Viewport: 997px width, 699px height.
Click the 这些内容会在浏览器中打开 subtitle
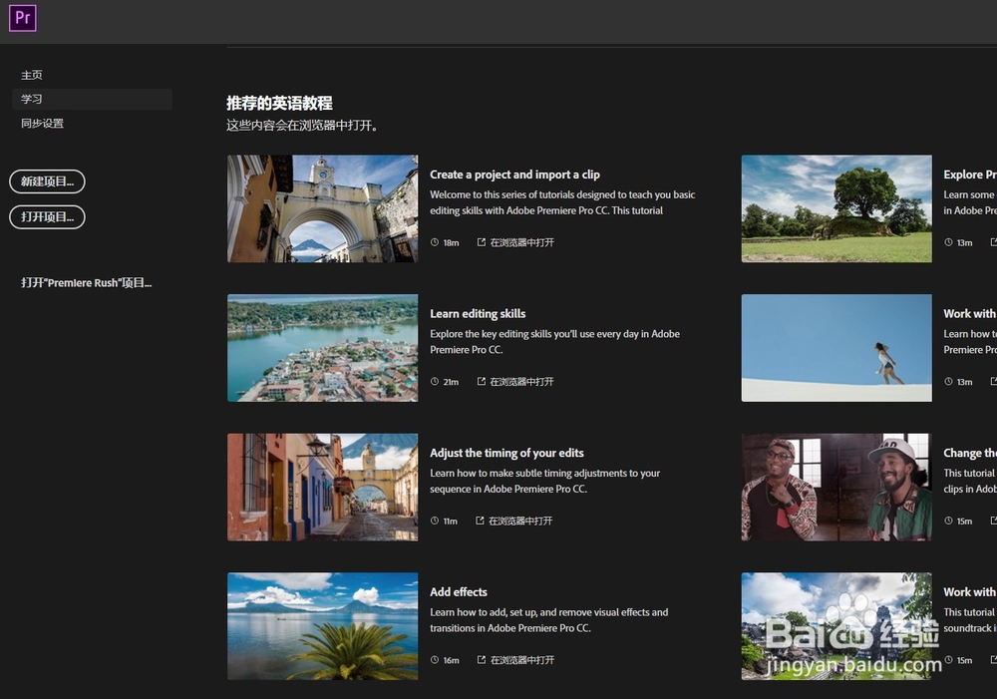point(303,126)
